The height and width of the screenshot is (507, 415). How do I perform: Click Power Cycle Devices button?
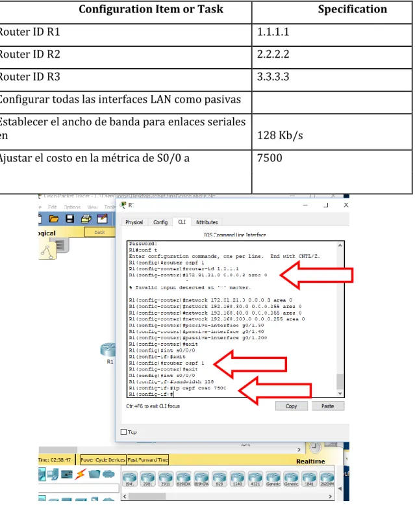click(103, 460)
